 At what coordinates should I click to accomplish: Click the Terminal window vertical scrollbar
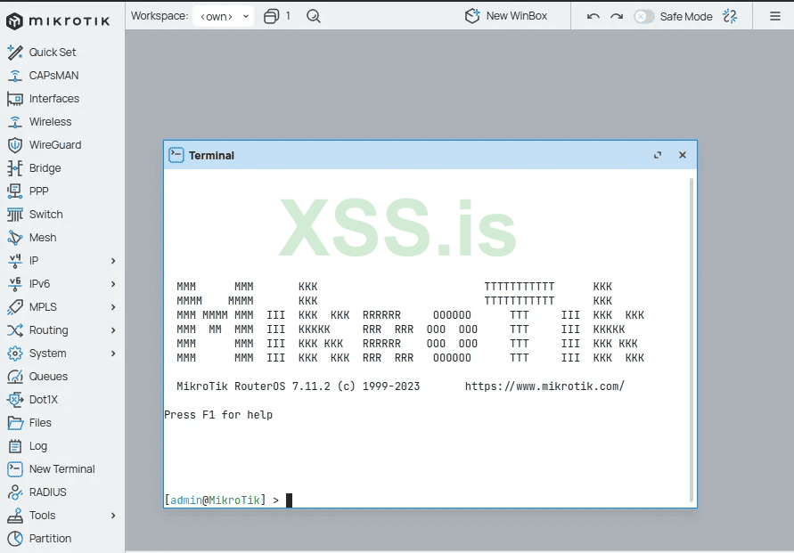tap(692, 340)
